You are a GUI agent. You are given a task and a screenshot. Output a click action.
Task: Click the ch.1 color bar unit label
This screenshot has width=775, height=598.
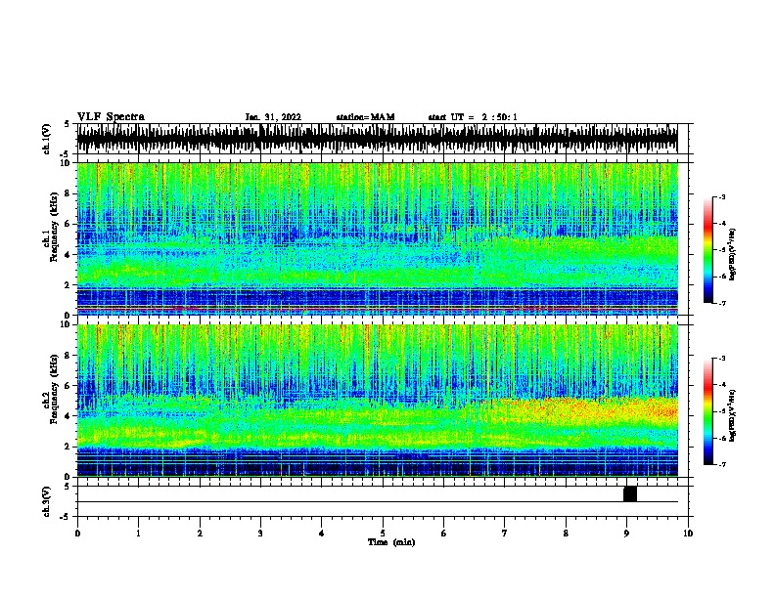(733, 255)
